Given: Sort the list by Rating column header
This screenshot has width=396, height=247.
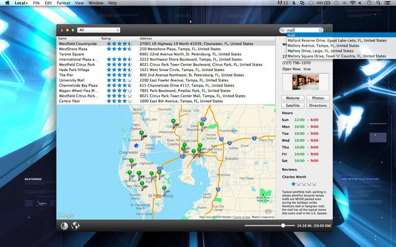Looking at the screenshot, I should [106, 38].
